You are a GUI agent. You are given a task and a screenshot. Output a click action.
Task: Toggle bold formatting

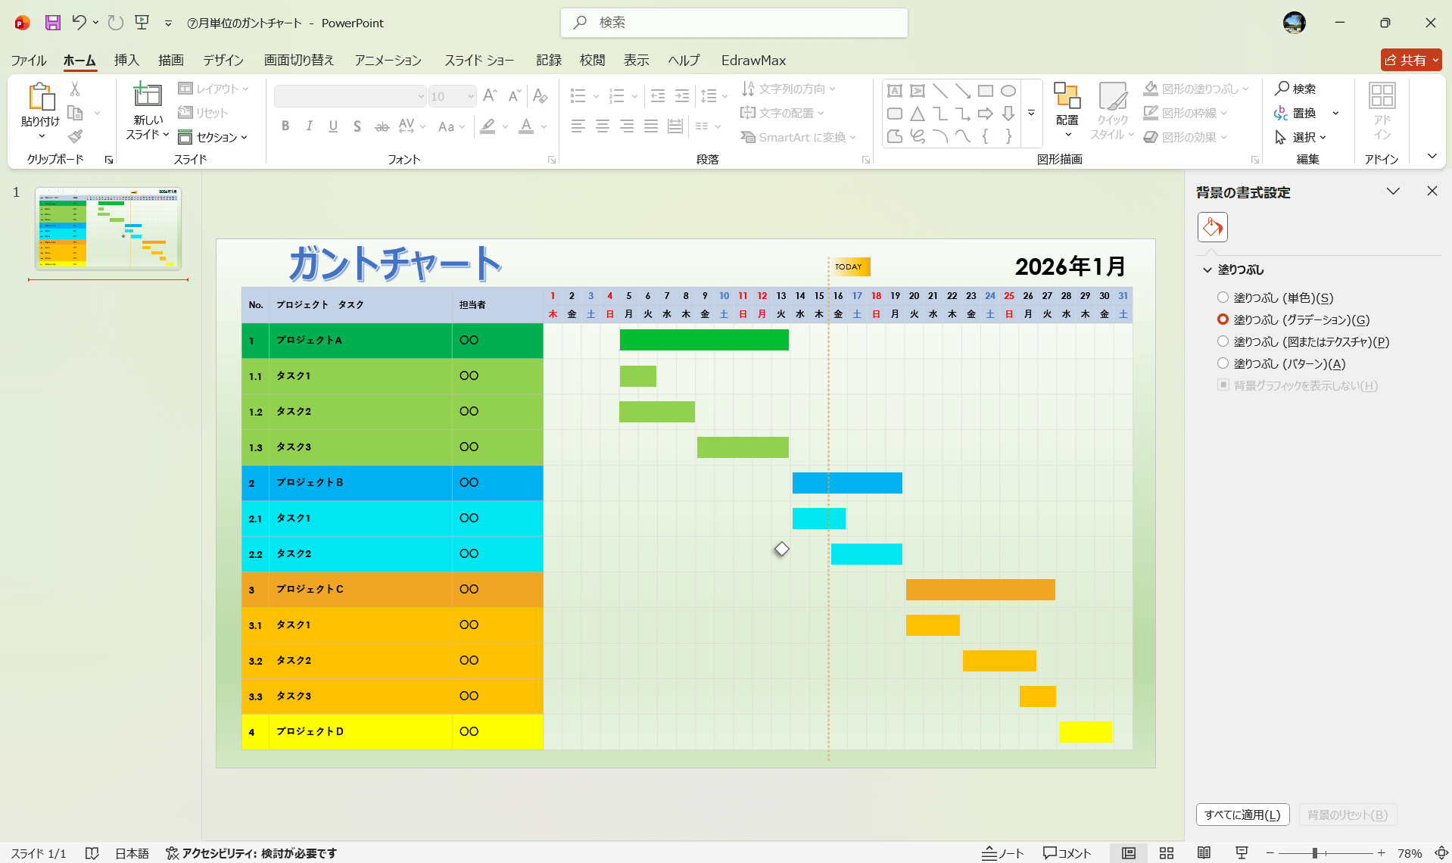(285, 126)
